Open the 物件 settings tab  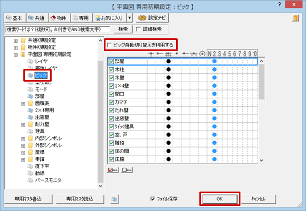[x=59, y=18]
